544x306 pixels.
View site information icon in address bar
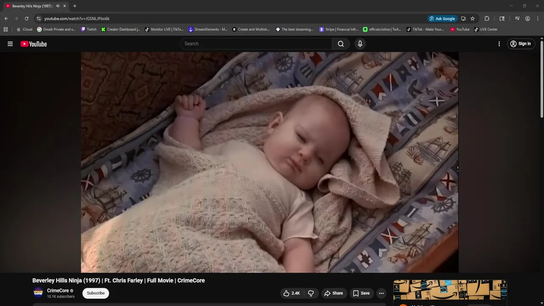(x=39, y=19)
